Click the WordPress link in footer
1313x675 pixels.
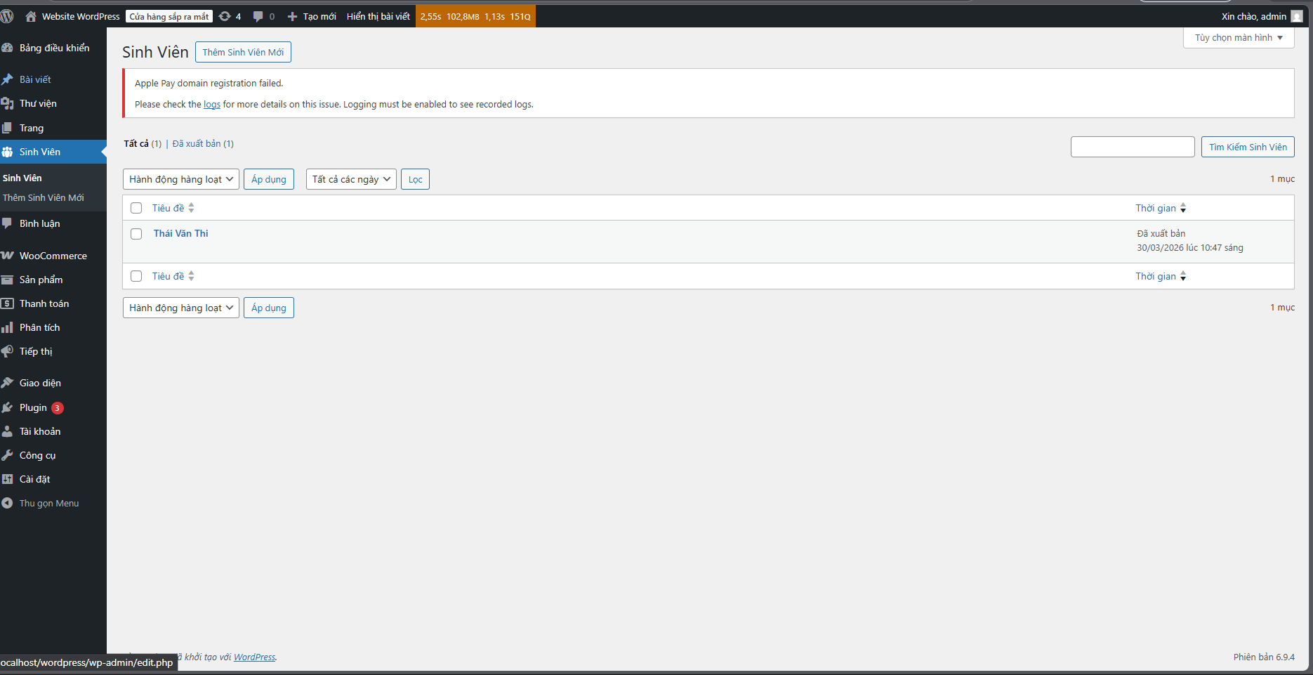[x=254, y=657]
